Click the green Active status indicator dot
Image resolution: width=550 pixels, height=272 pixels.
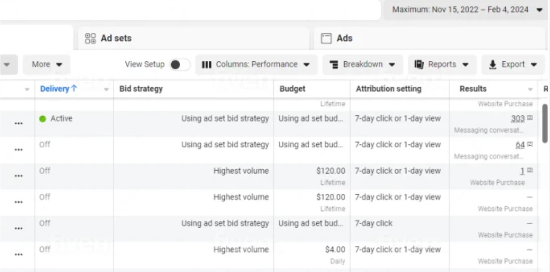click(x=43, y=119)
